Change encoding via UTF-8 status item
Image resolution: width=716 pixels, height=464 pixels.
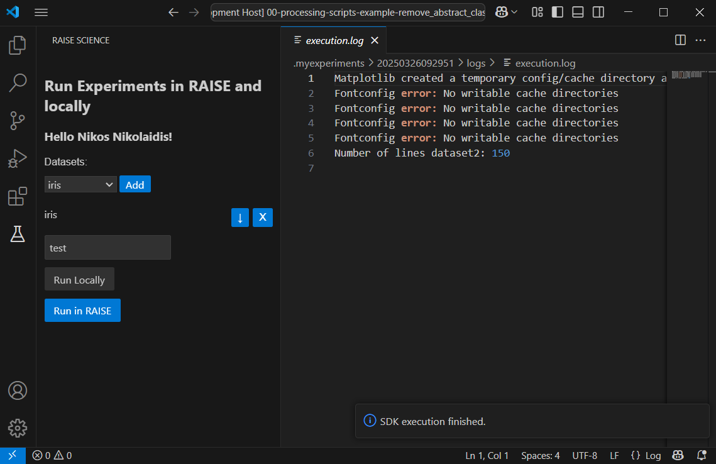point(585,455)
